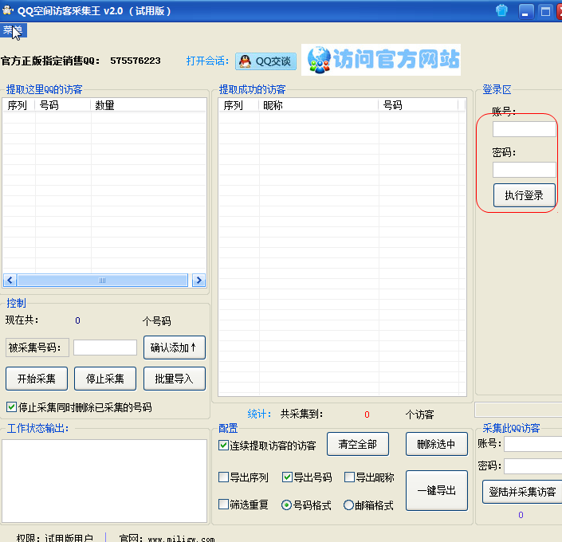Click the horizontal scrollbar thumb in QQ list
Image resolution: width=562 pixels, height=542 pixels.
tap(103, 280)
